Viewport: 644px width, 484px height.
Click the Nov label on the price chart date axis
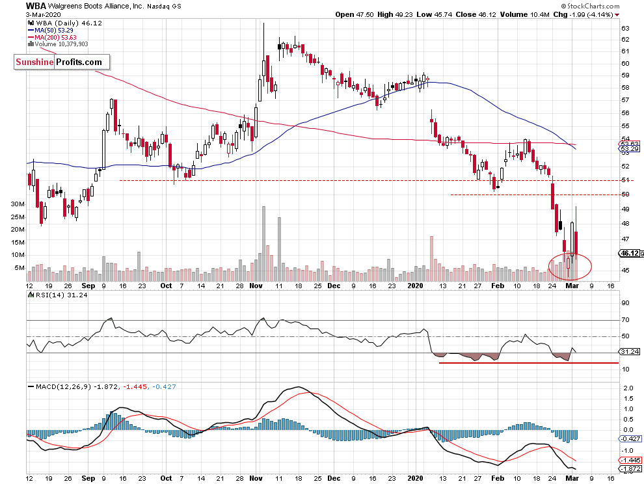(x=256, y=286)
